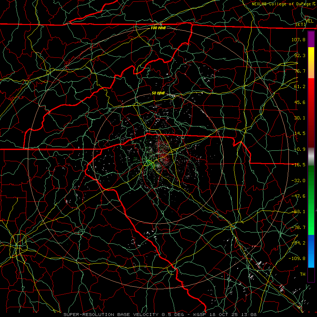317x317 pixels.
Task: Select the -63.1 legend value
Action: tap(298, 212)
